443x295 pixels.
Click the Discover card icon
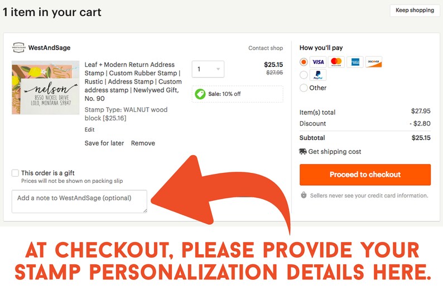[x=373, y=62]
